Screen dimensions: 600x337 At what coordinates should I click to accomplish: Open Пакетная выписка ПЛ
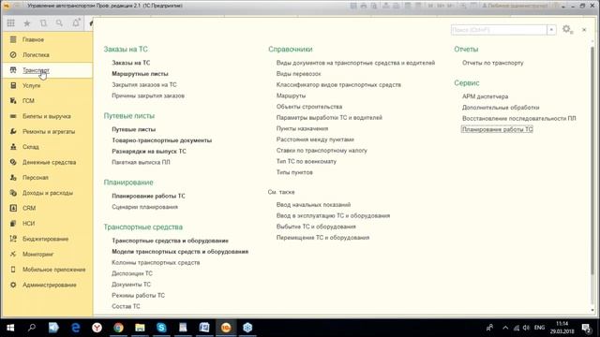click(x=141, y=162)
